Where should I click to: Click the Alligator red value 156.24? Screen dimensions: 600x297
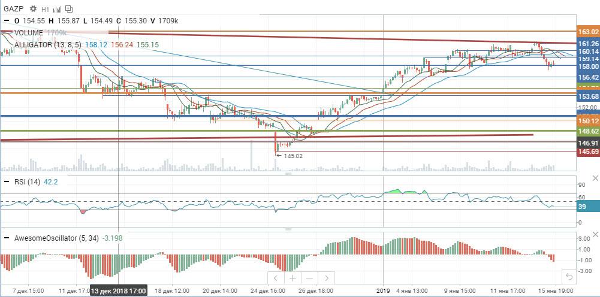click(122, 45)
